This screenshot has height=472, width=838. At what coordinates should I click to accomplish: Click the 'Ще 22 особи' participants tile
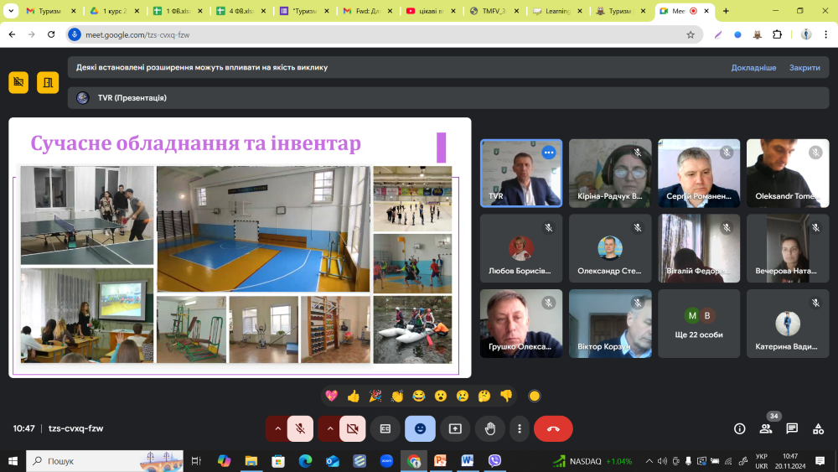point(699,324)
